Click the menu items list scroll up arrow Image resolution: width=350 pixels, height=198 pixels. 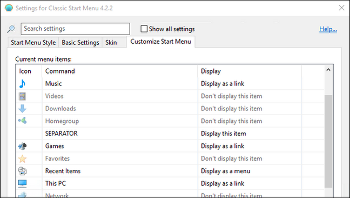click(x=328, y=70)
